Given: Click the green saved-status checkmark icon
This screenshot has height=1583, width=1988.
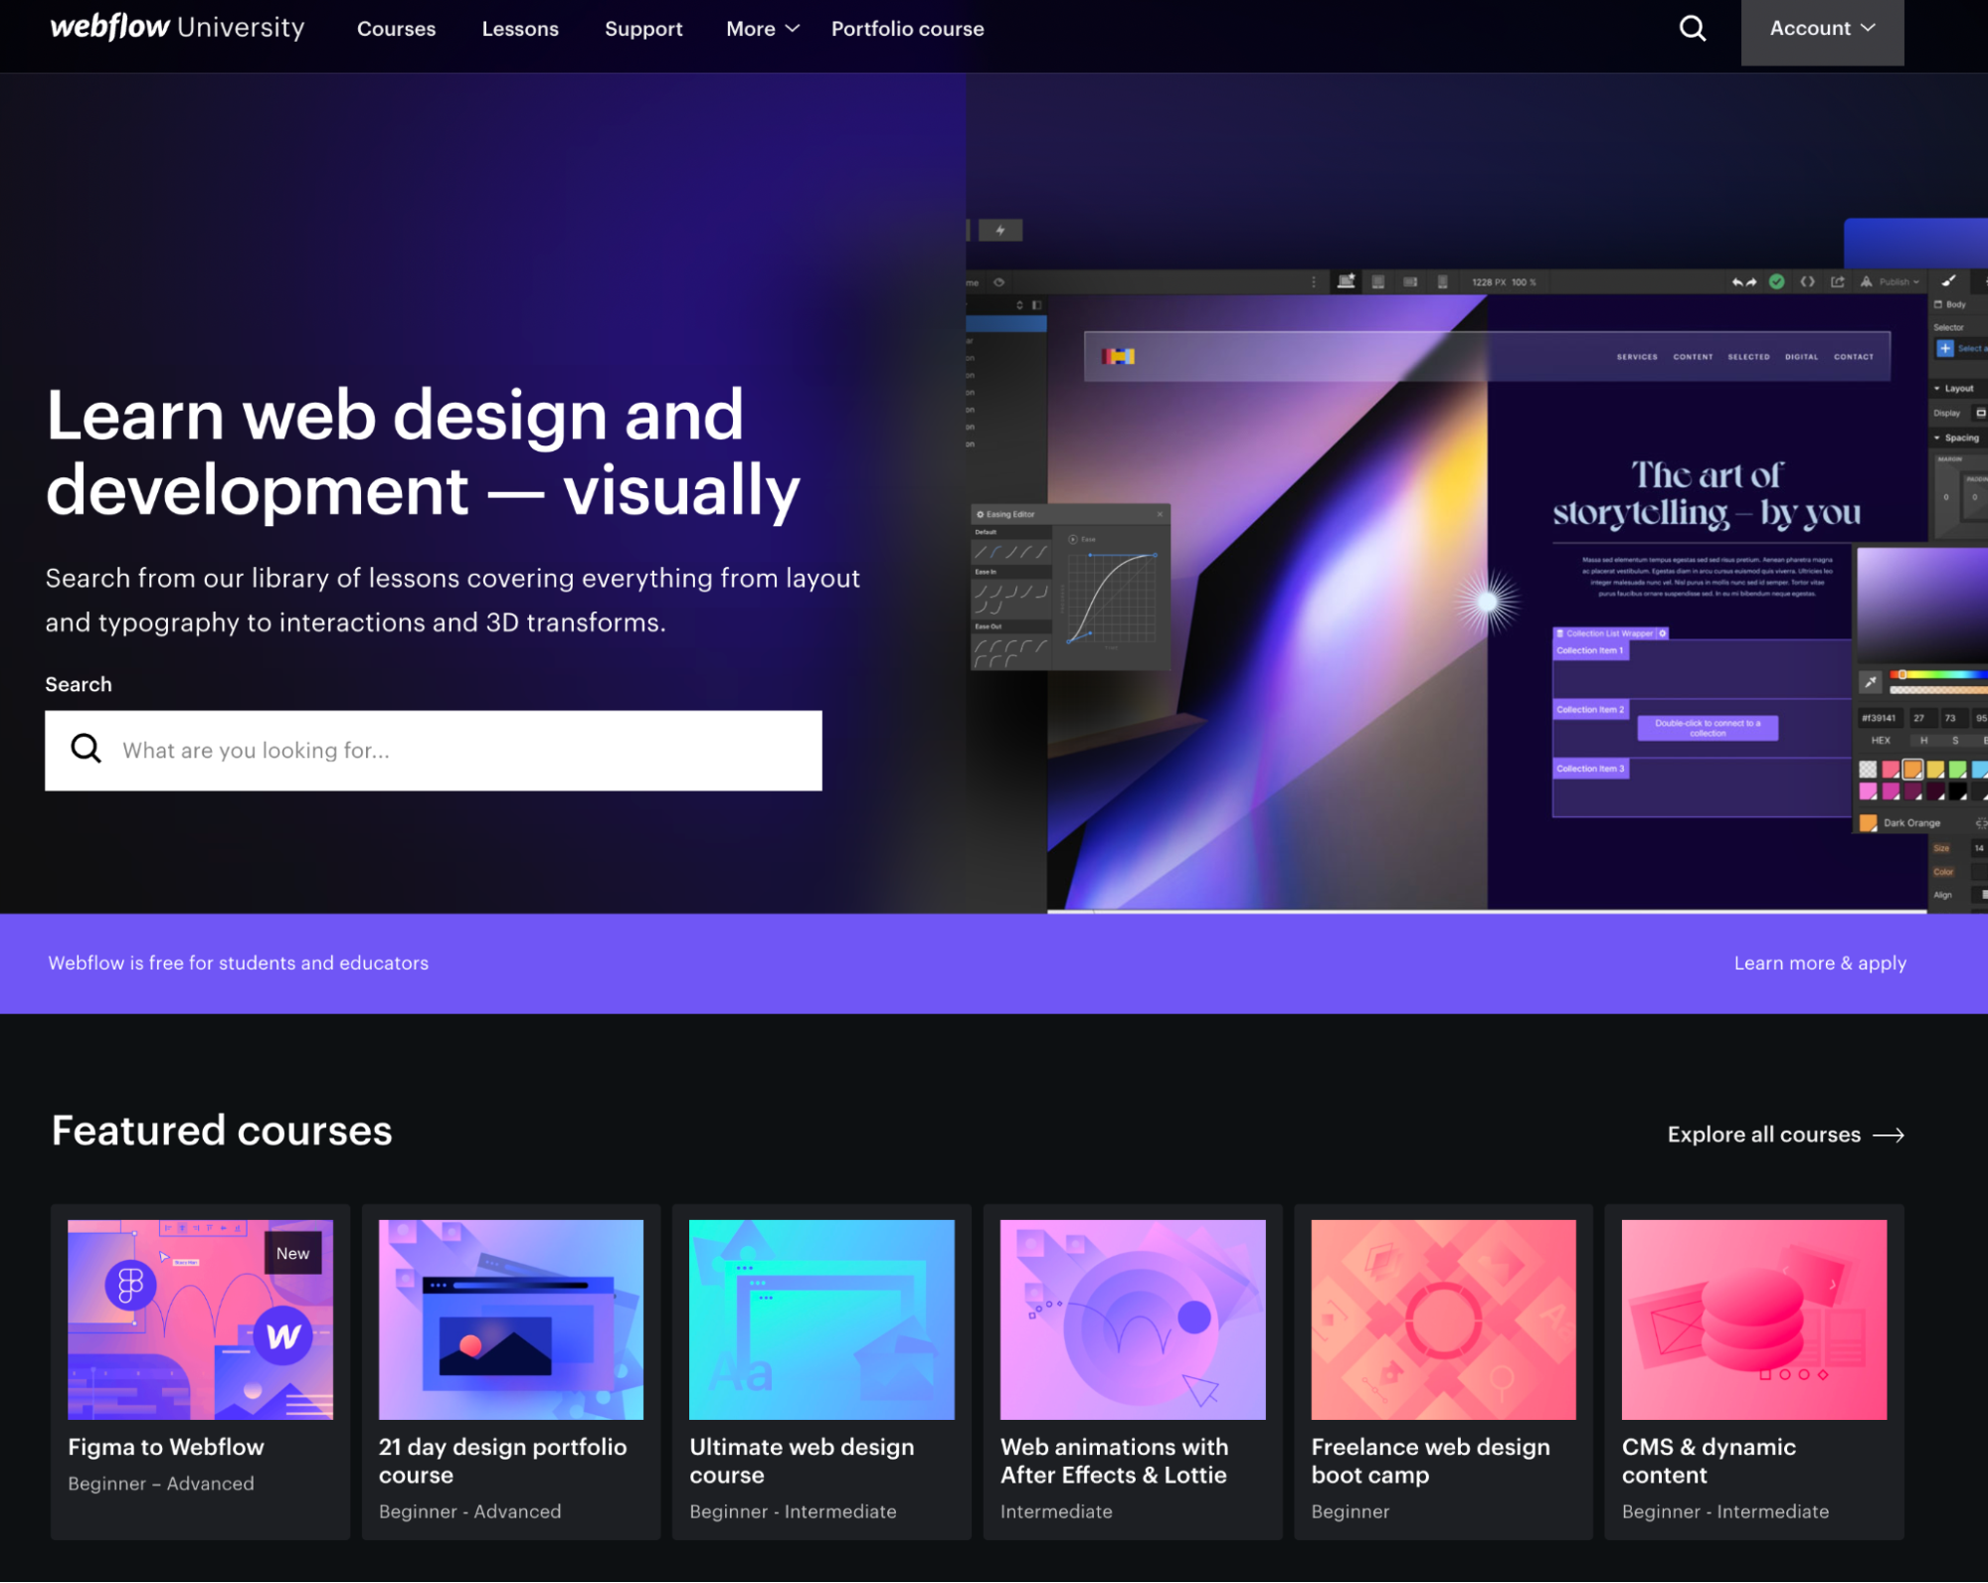Looking at the screenshot, I should click(x=1776, y=281).
